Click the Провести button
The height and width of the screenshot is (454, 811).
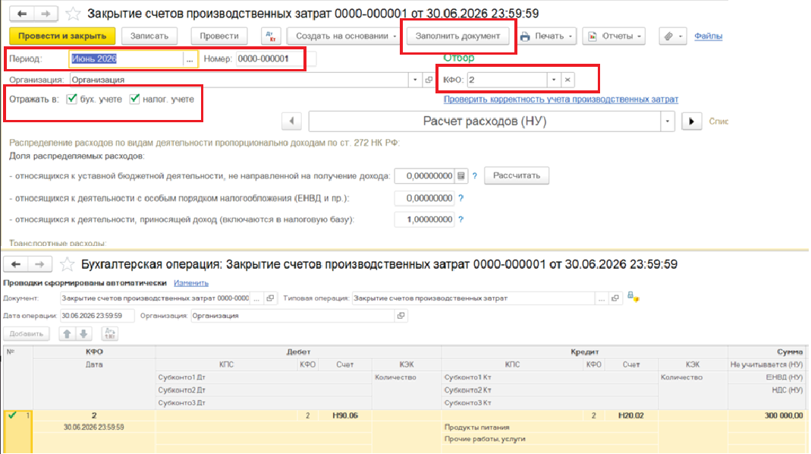coord(218,36)
